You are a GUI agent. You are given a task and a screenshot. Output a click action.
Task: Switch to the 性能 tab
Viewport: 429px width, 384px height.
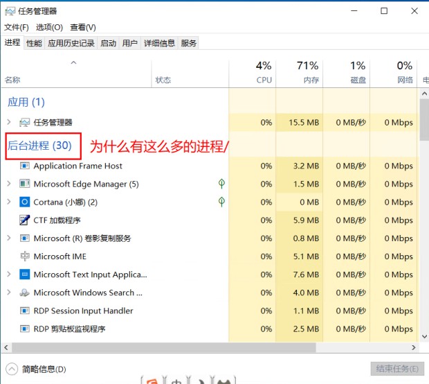[x=34, y=43]
